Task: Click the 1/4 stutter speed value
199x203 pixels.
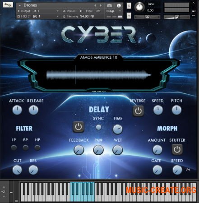Action: pos(188,170)
